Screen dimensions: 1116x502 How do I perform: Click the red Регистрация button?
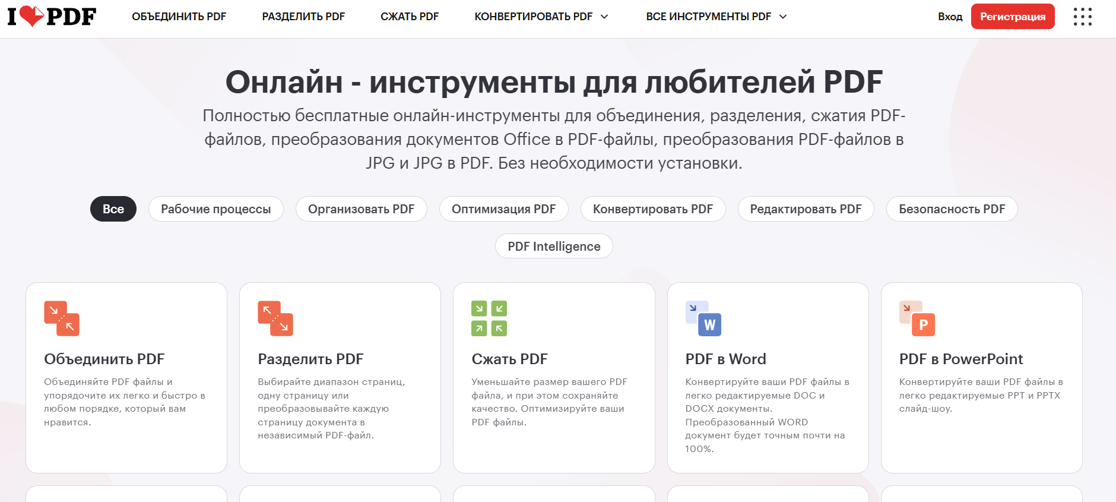[1013, 16]
